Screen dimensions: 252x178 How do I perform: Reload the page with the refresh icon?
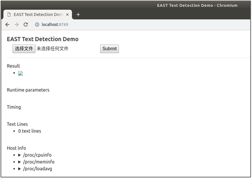click(26, 25)
